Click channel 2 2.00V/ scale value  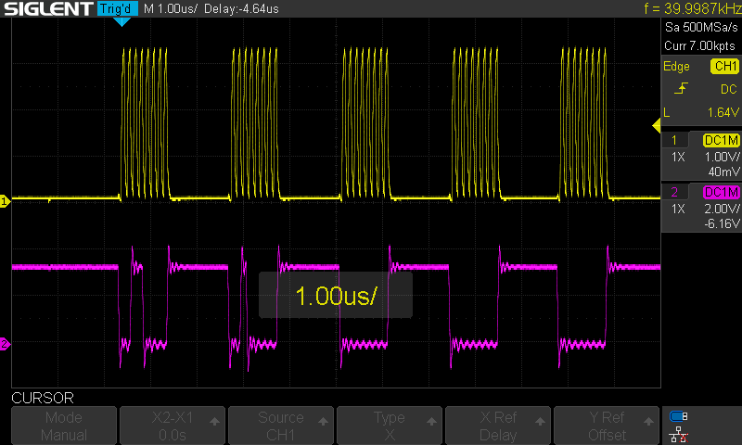click(723, 209)
